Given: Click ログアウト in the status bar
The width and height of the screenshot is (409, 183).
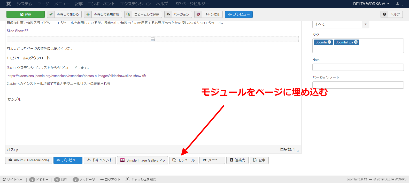Looking at the screenshot, I should (x=110, y=179).
